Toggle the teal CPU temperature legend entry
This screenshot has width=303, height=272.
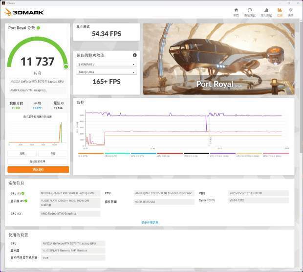[x=117, y=155]
